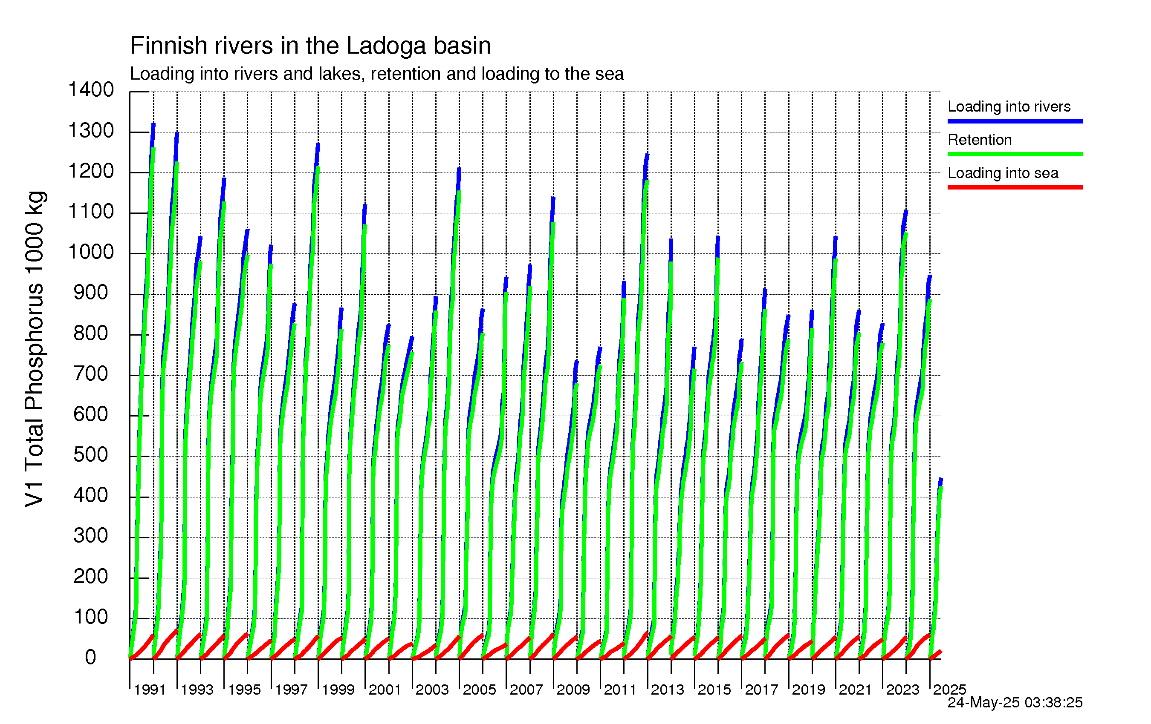
Task: Click the blue legend line swatch
Action: (x=1015, y=121)
